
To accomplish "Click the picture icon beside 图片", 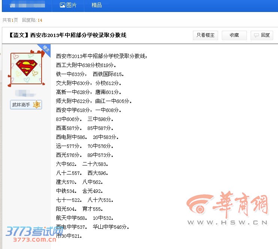I will pos(63,5).
